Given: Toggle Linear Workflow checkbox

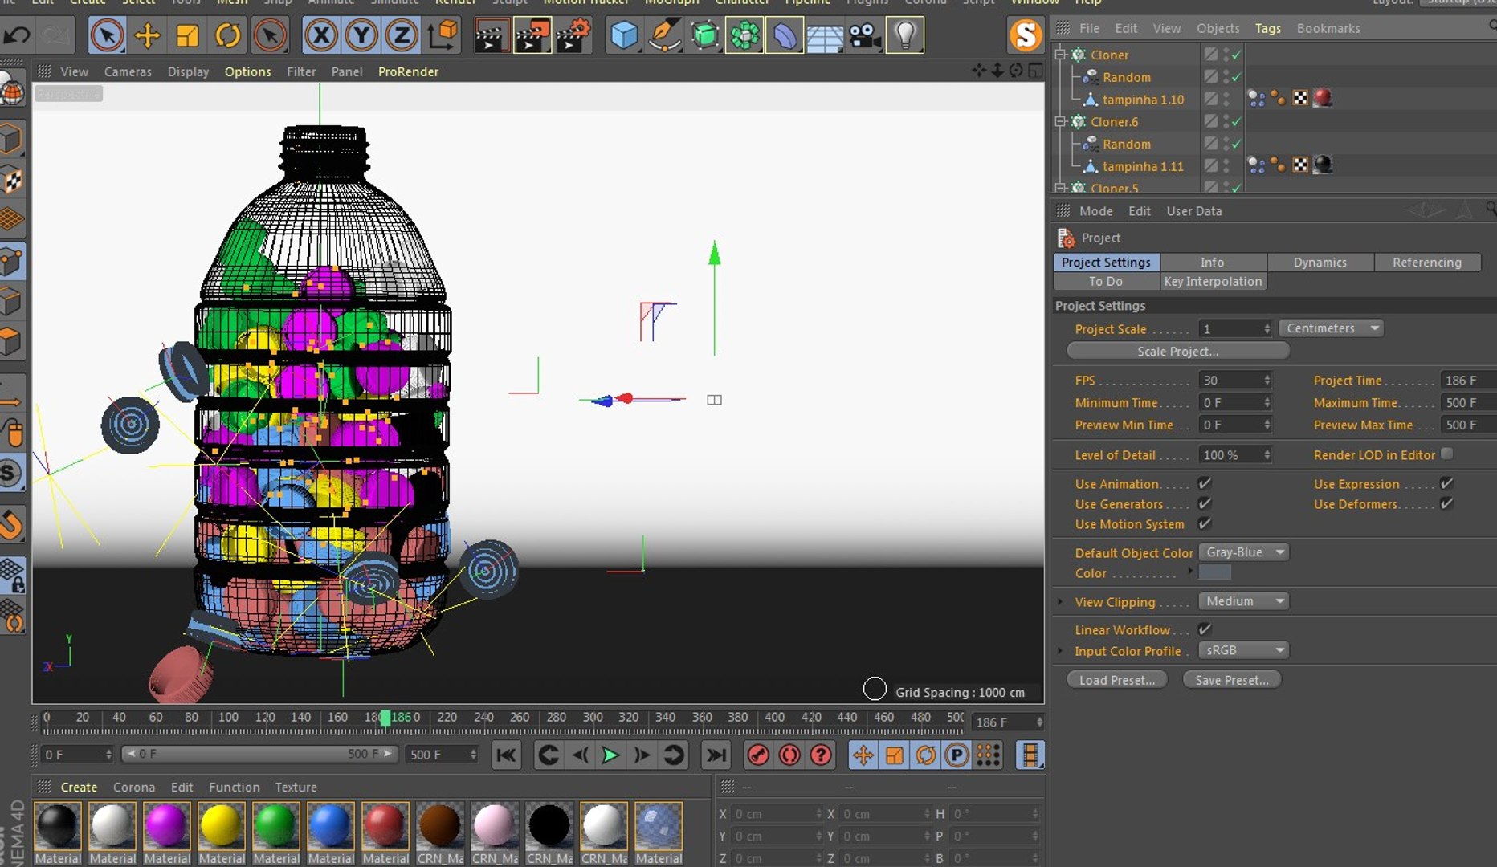Looking at the screenshot, I should coord(1205,629).
